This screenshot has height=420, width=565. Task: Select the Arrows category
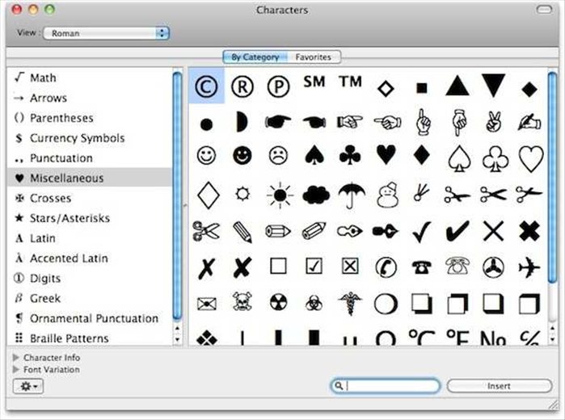90,98
